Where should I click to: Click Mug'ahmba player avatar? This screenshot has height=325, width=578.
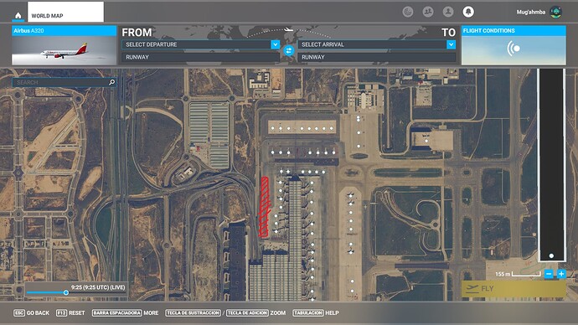tap(555, 12)
